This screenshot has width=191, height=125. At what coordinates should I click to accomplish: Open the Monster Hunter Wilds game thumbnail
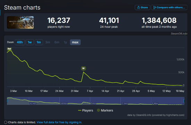click(x=20, y=23)
